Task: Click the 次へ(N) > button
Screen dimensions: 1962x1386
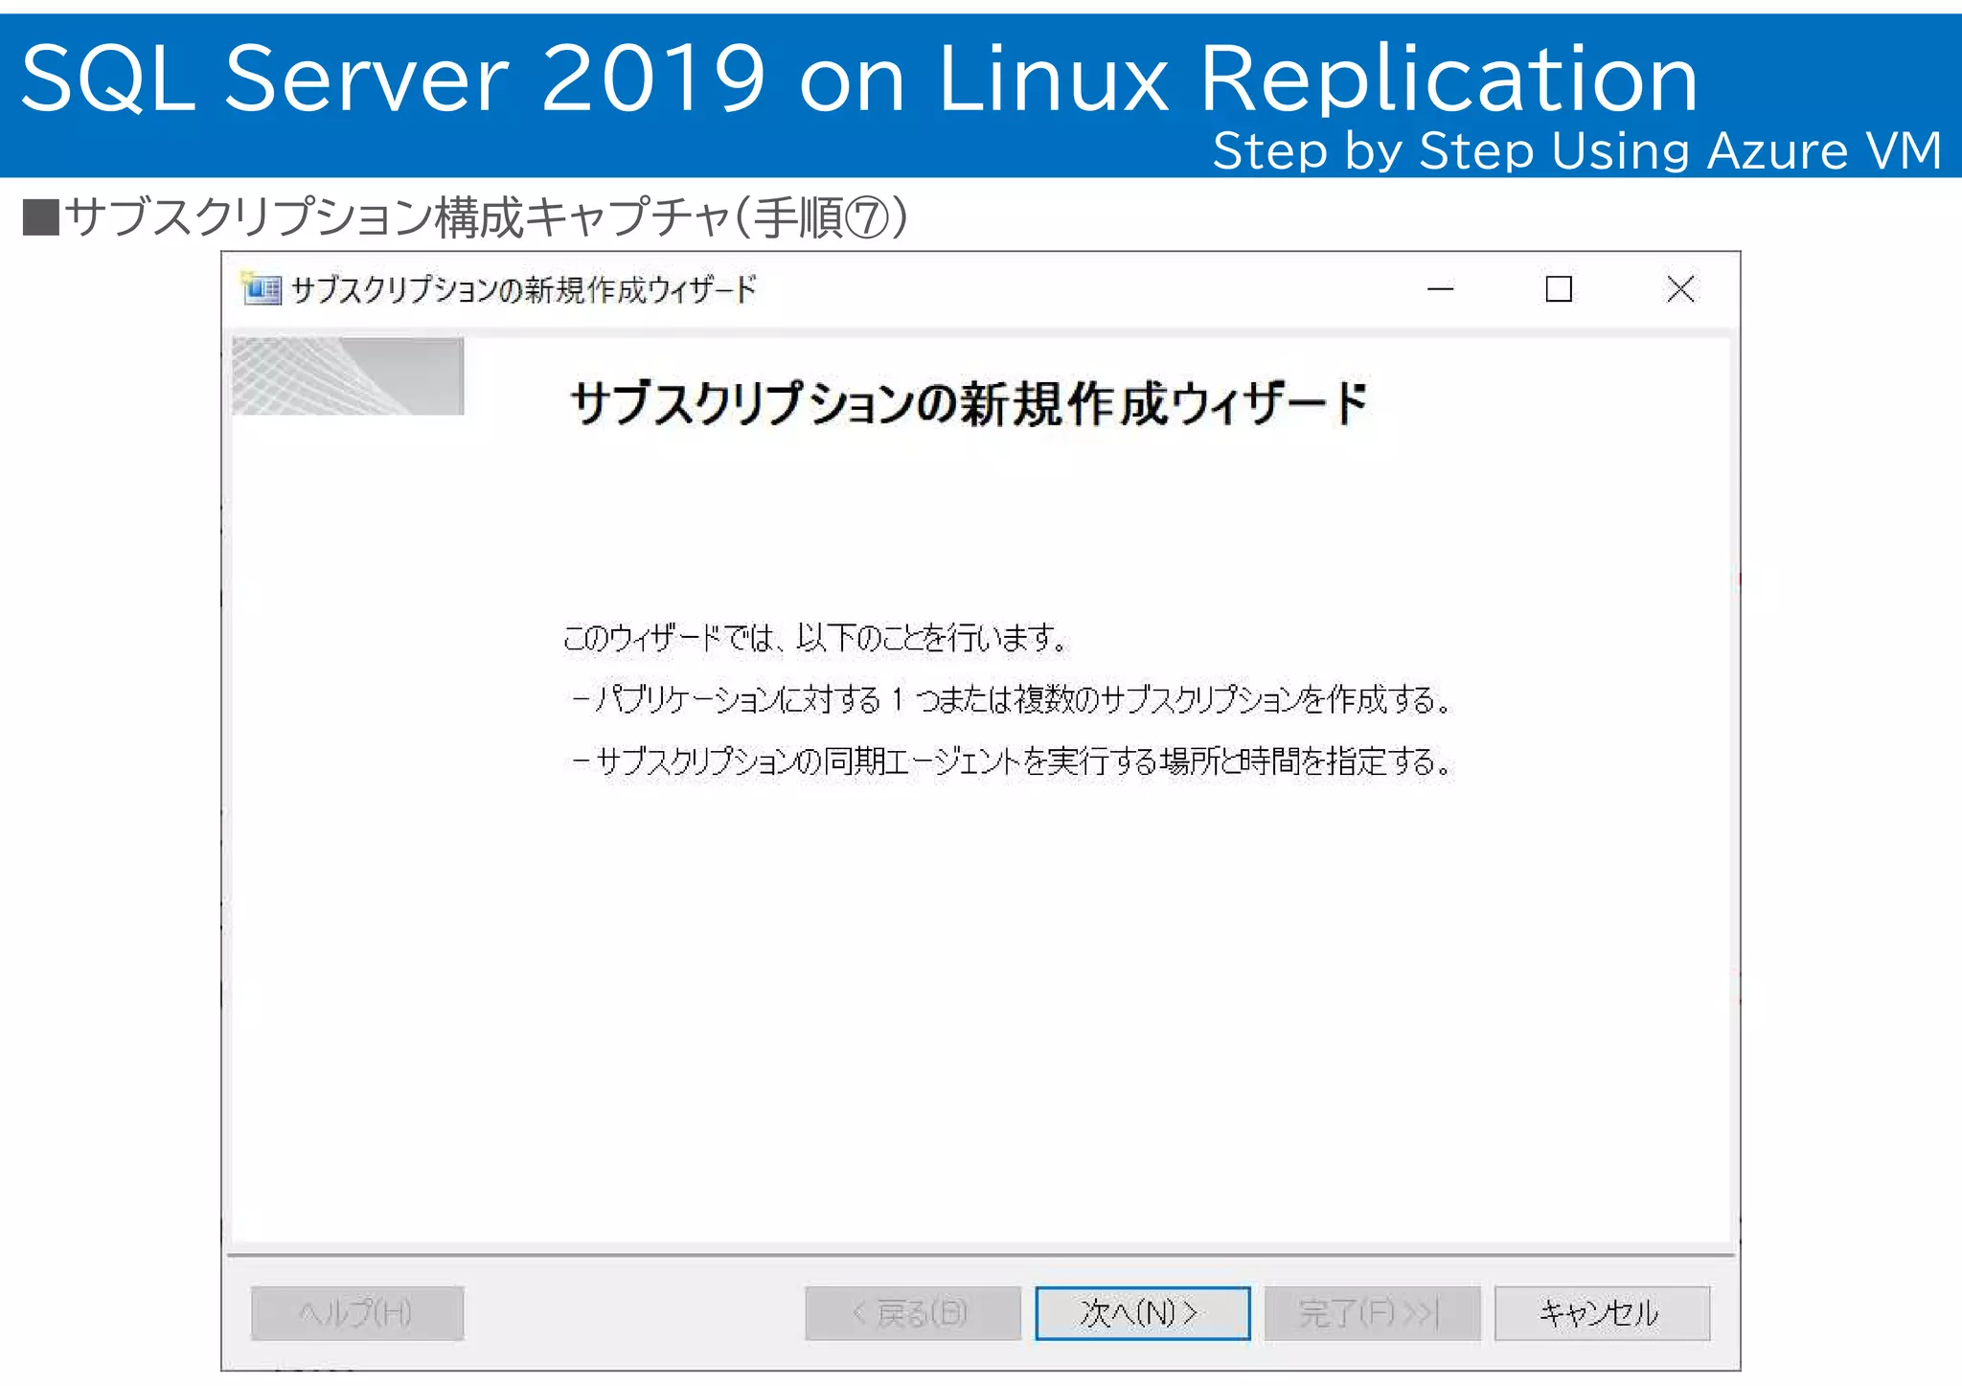Action: pyautogui.click(x=1142, y=1312)
